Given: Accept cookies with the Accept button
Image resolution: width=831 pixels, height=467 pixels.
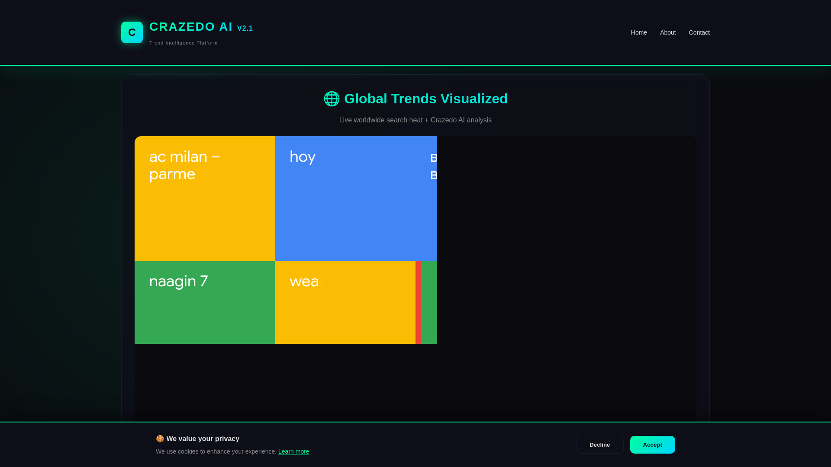Looking at the screenshot, I should click(652, 445).
